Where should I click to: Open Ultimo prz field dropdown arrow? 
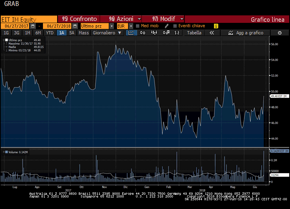pyautogui.click(x=112, y=26)
